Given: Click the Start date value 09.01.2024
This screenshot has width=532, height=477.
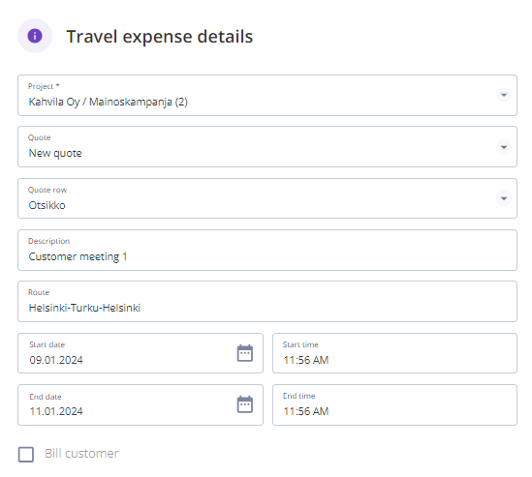Looking at the screenshot, I should coord(56,360).
